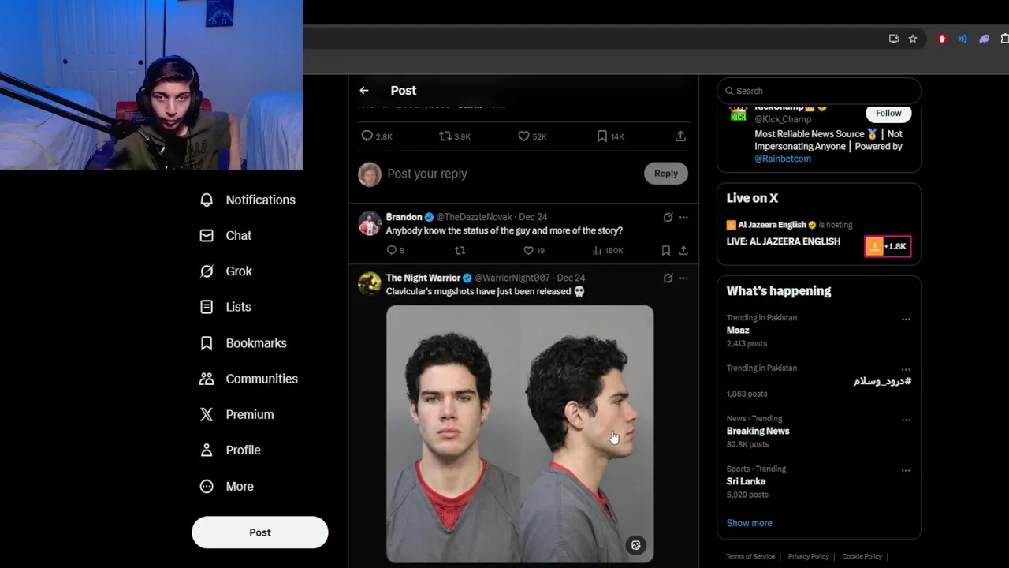
Task: Open more options on The Night Warrior post
Action: click(x=683, y=278)
